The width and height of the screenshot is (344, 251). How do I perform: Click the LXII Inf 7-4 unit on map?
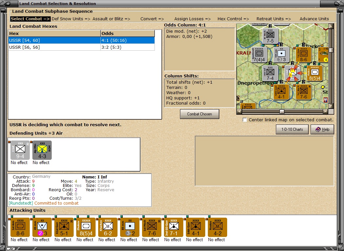[270, 73]
